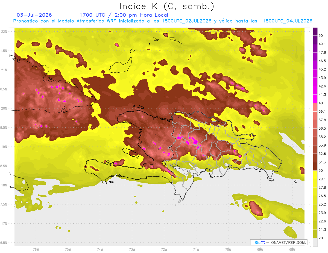Click the "39.1" color scale value

pyautogui.click(x=322, y=111)
